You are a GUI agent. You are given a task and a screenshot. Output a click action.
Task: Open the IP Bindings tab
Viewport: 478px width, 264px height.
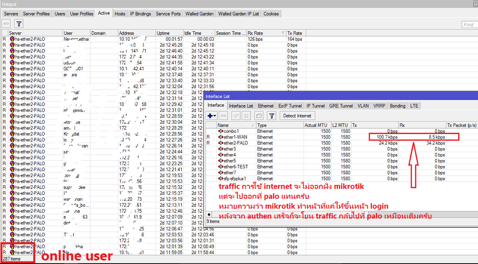[x=141, y=13]
